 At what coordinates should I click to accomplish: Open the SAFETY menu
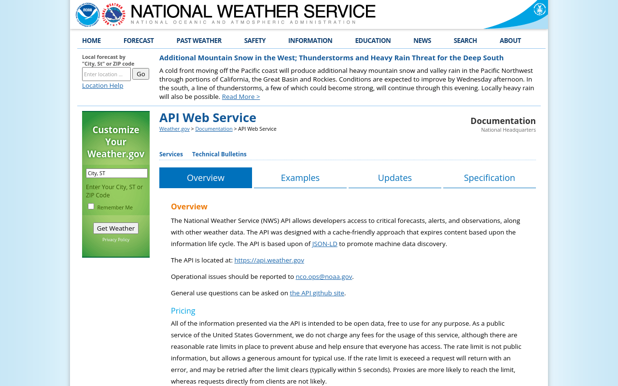click(x=255, y=41)
